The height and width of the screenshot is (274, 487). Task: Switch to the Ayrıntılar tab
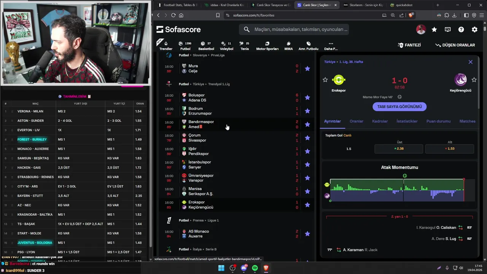click(x=333, y=121)
